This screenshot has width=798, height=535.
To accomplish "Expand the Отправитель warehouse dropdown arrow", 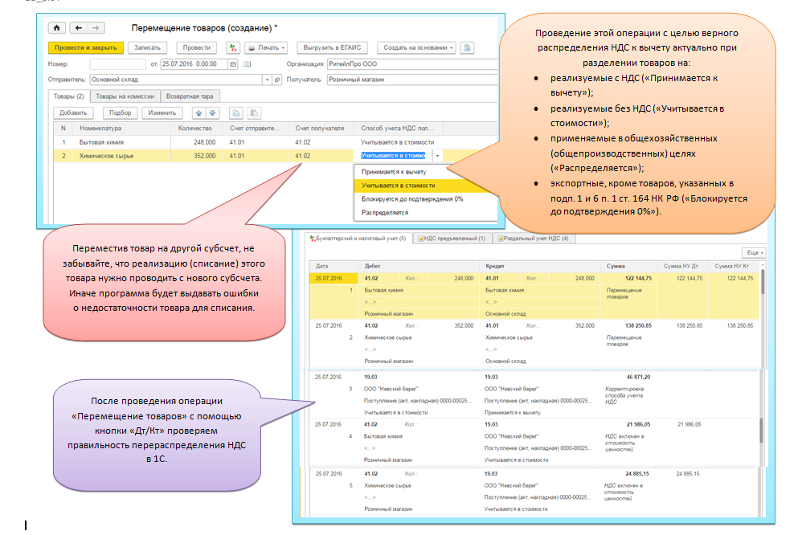I will pos(267,80).
